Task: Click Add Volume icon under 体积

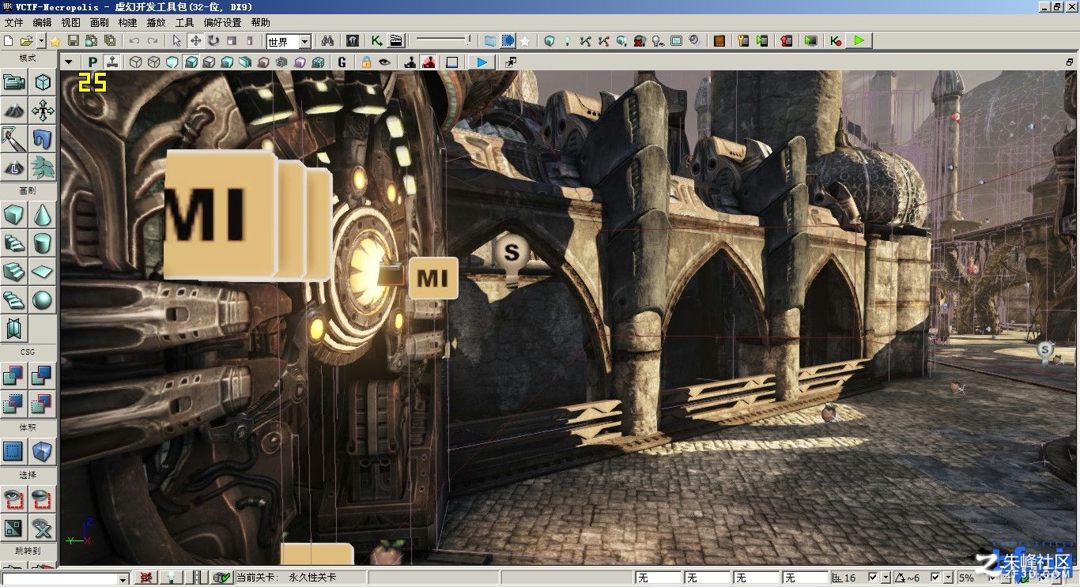Action: pyautogui.click(x=43, y=451)
